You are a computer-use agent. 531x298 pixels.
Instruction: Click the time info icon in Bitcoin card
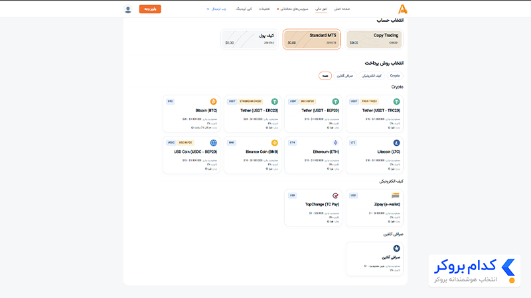pyautogui.click(x=192, y=128)
